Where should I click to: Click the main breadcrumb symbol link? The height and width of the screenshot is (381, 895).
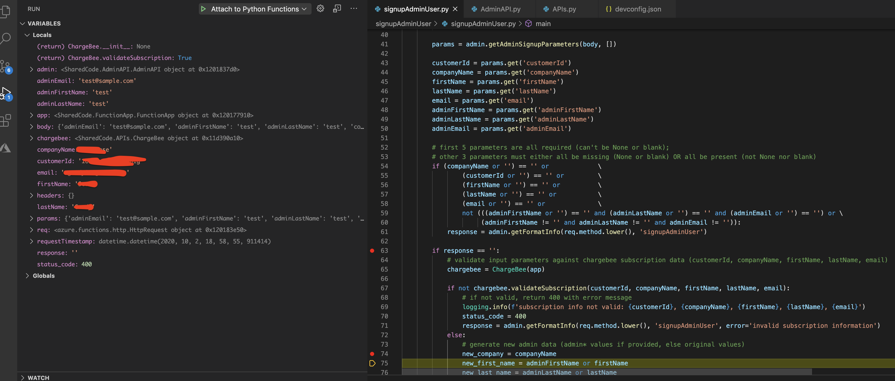coord(543,24)
